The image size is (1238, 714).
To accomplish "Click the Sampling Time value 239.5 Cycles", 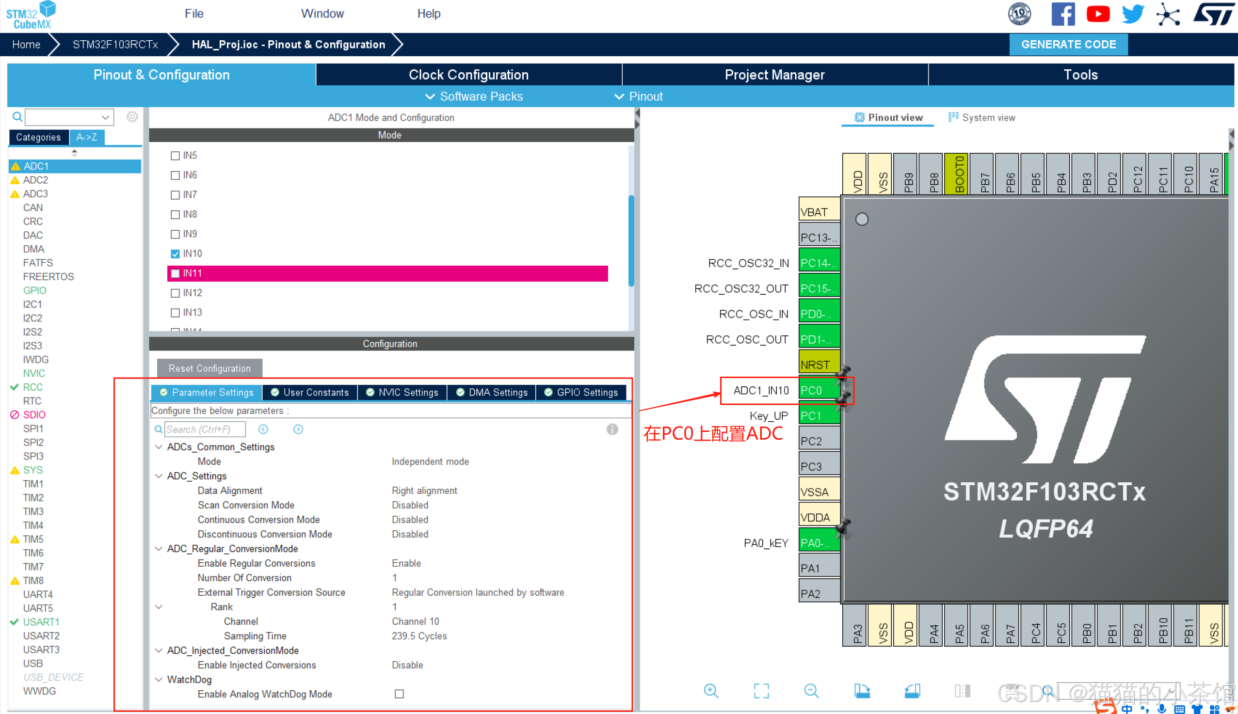I will click(x=419, y=636).
